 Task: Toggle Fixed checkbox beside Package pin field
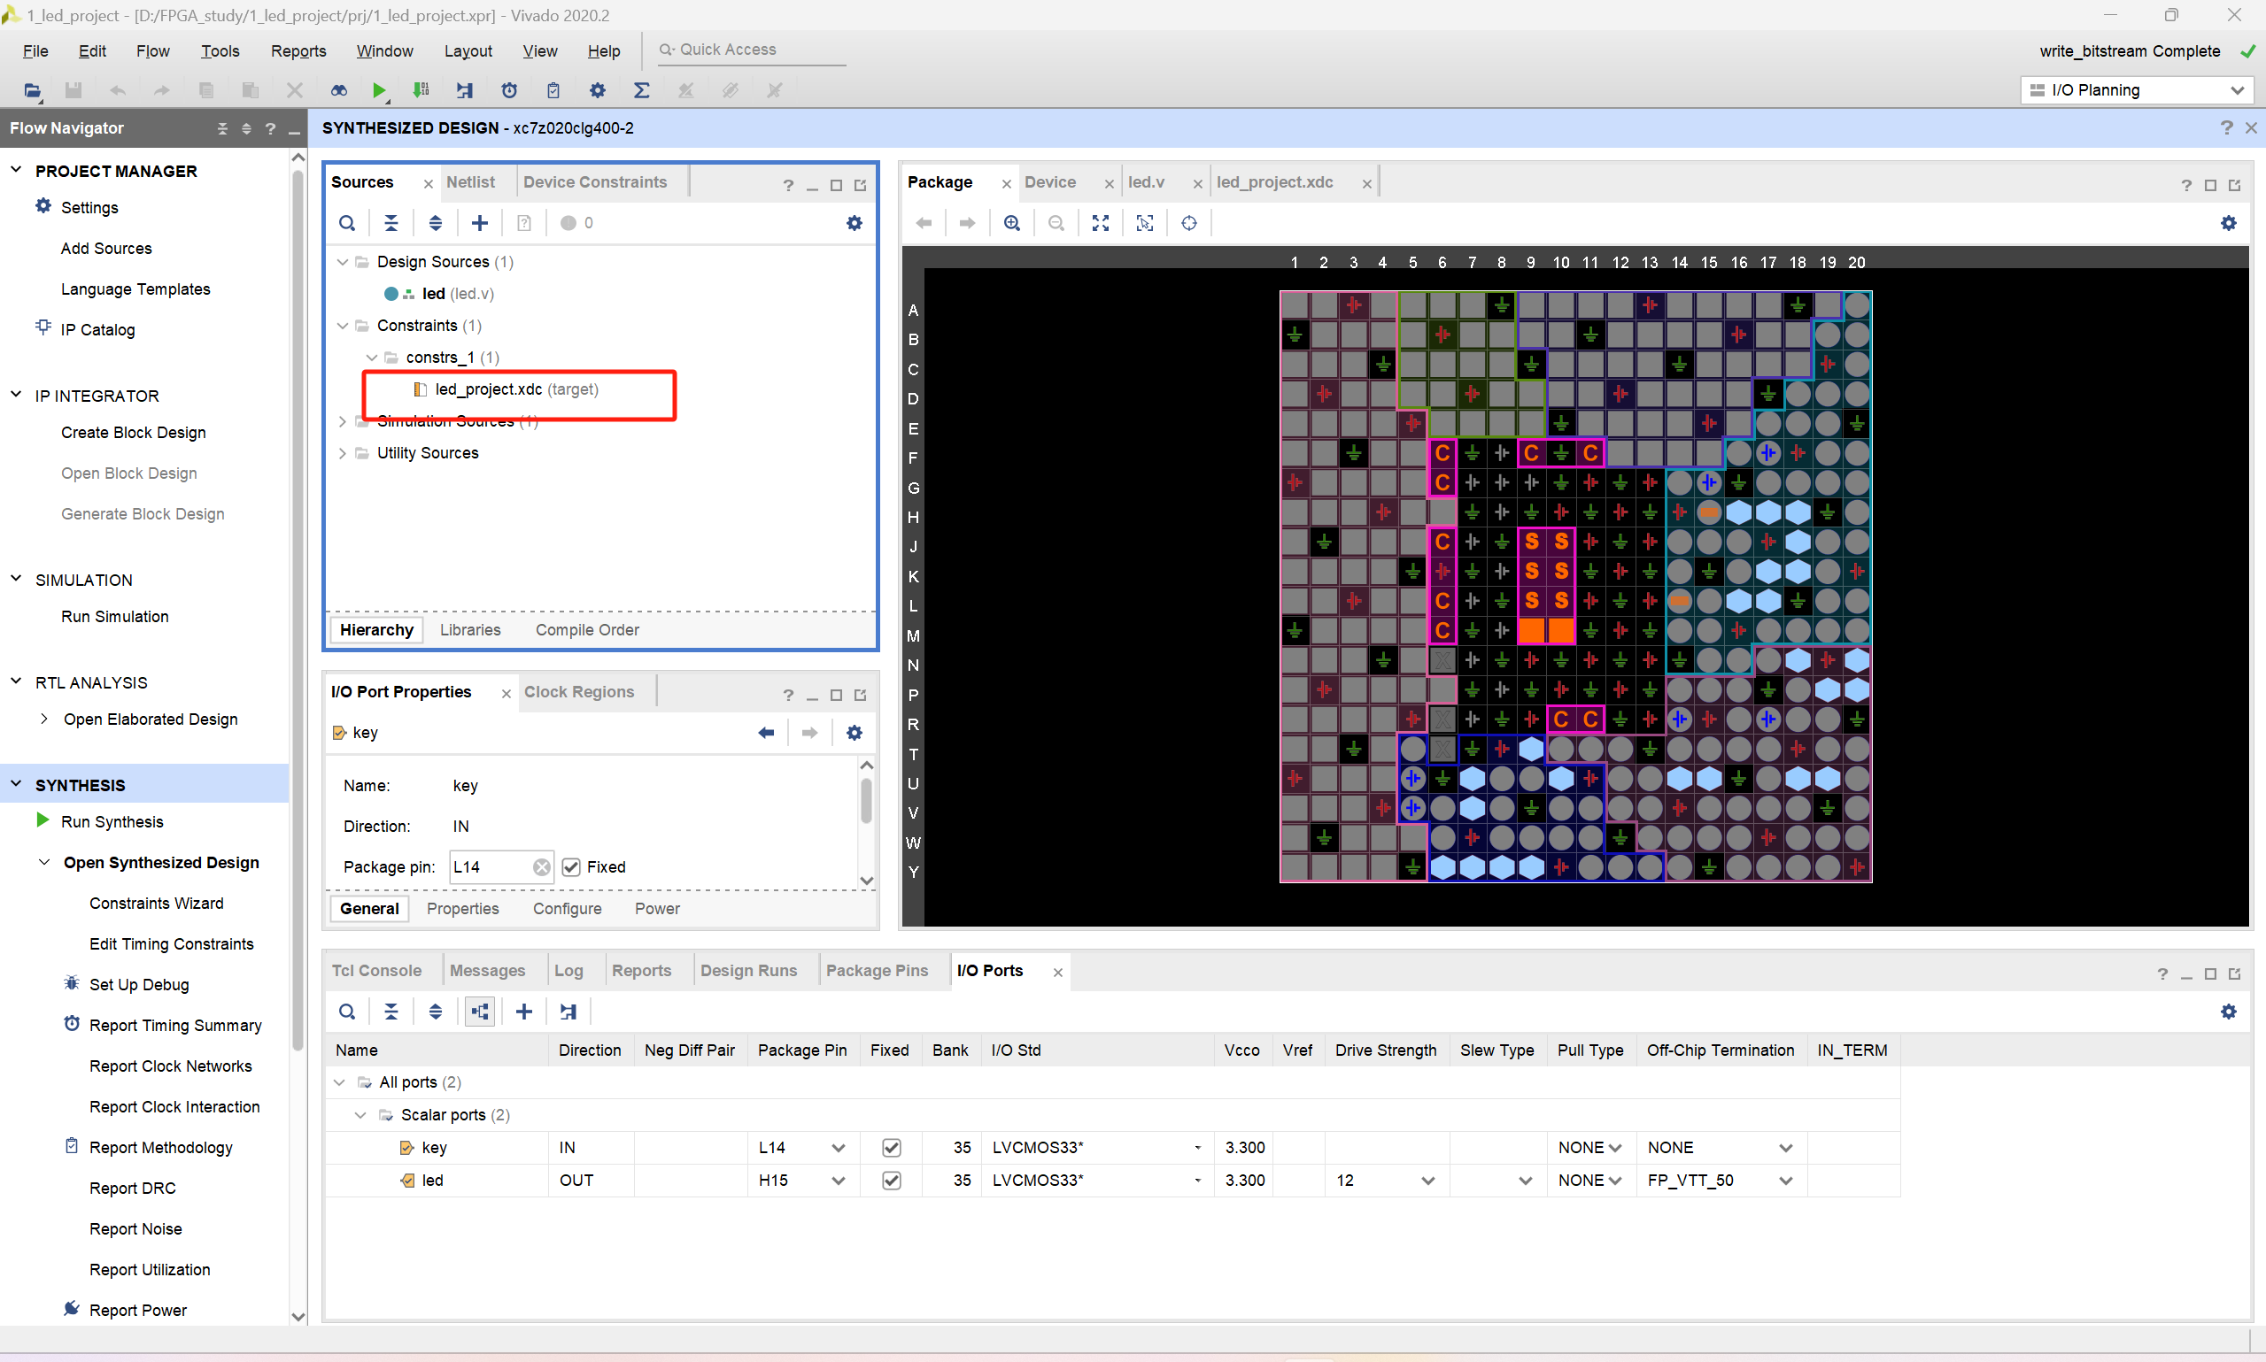coord(571,867)
